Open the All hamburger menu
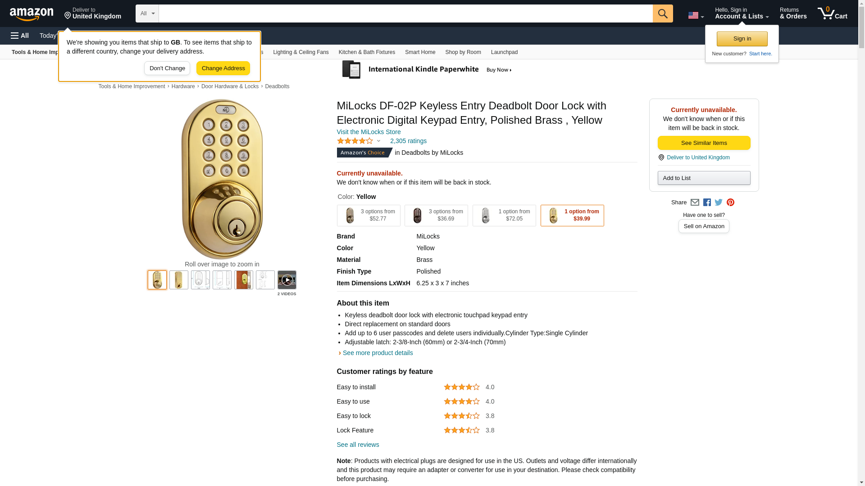 [20, 36]
